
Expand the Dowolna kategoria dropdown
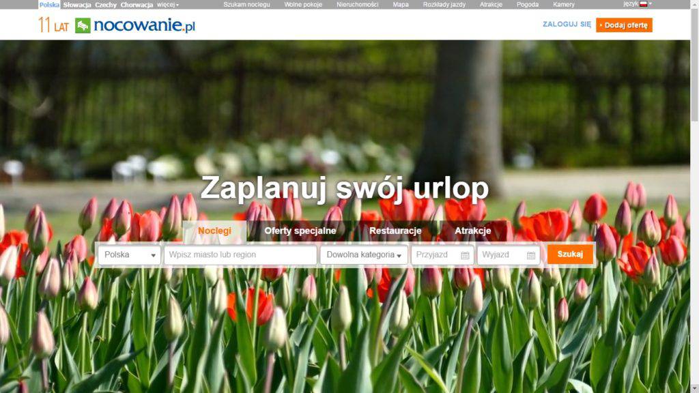click(x=364, y=255)
